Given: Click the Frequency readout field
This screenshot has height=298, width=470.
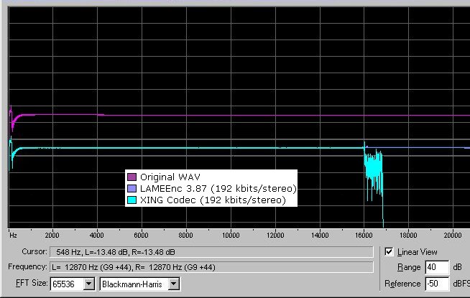Looking at the screenshot, I should point(211,267).
